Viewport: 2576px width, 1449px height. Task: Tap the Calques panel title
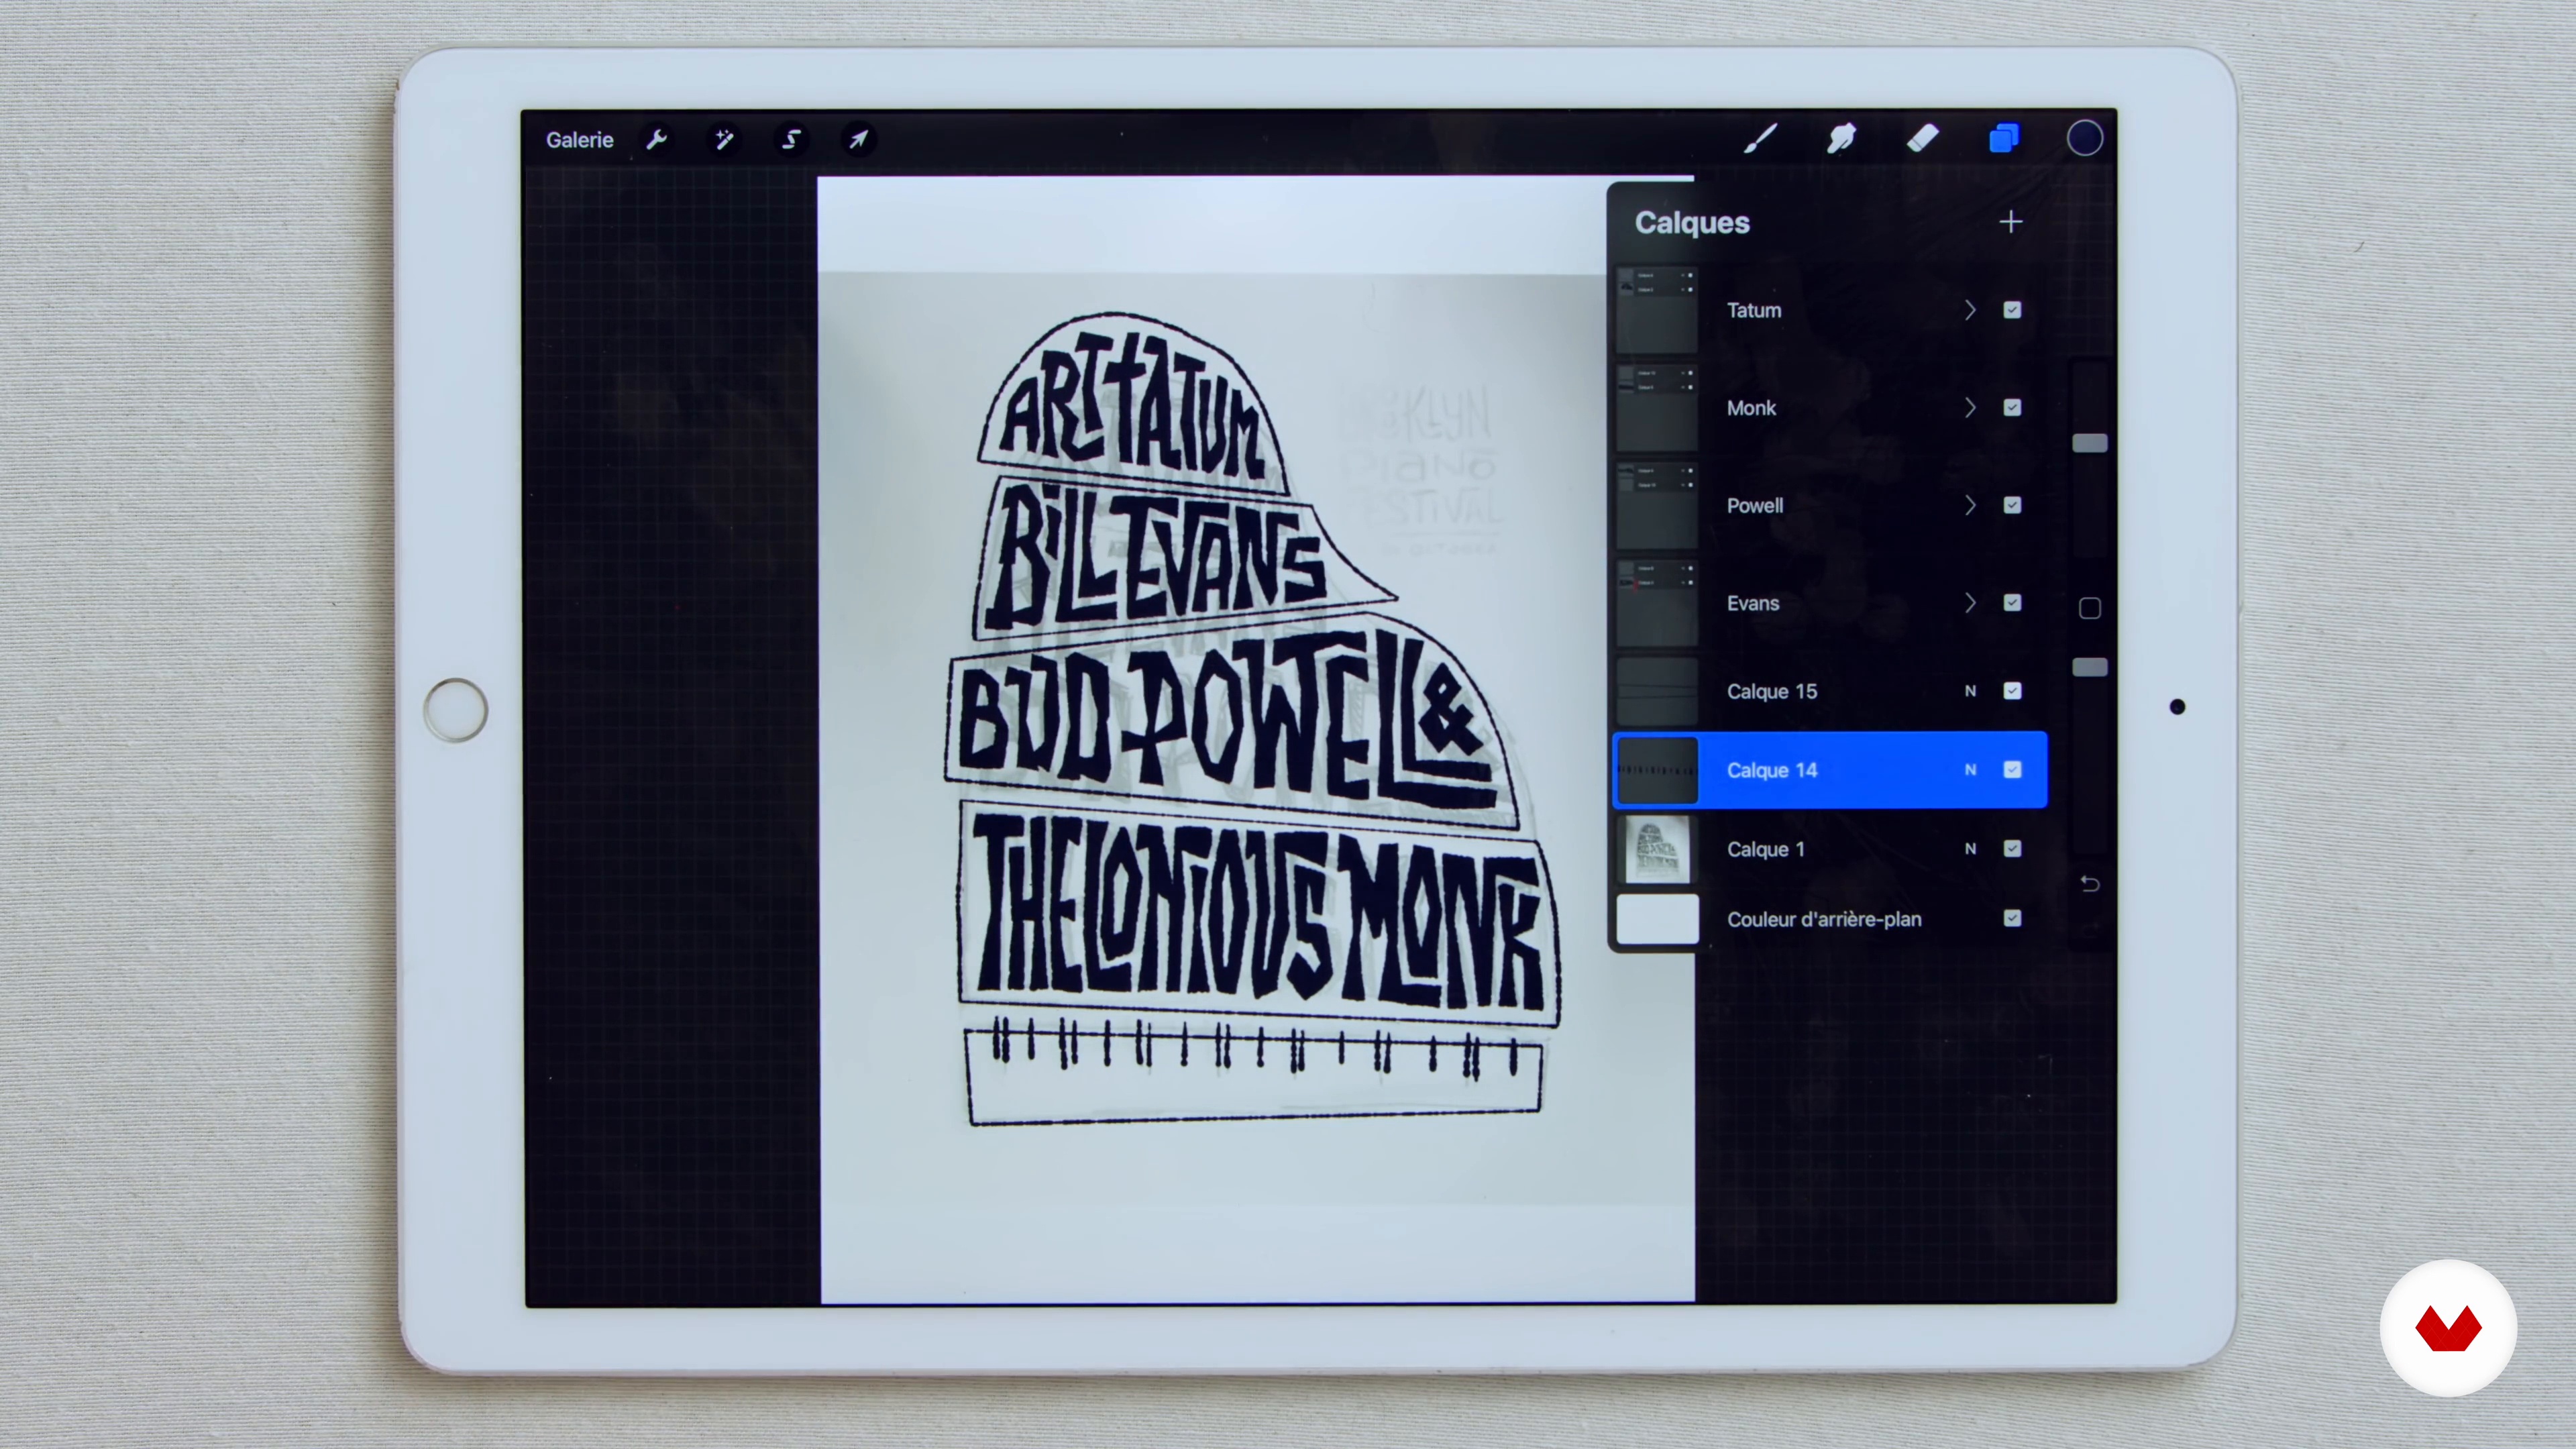[1692, 222]
